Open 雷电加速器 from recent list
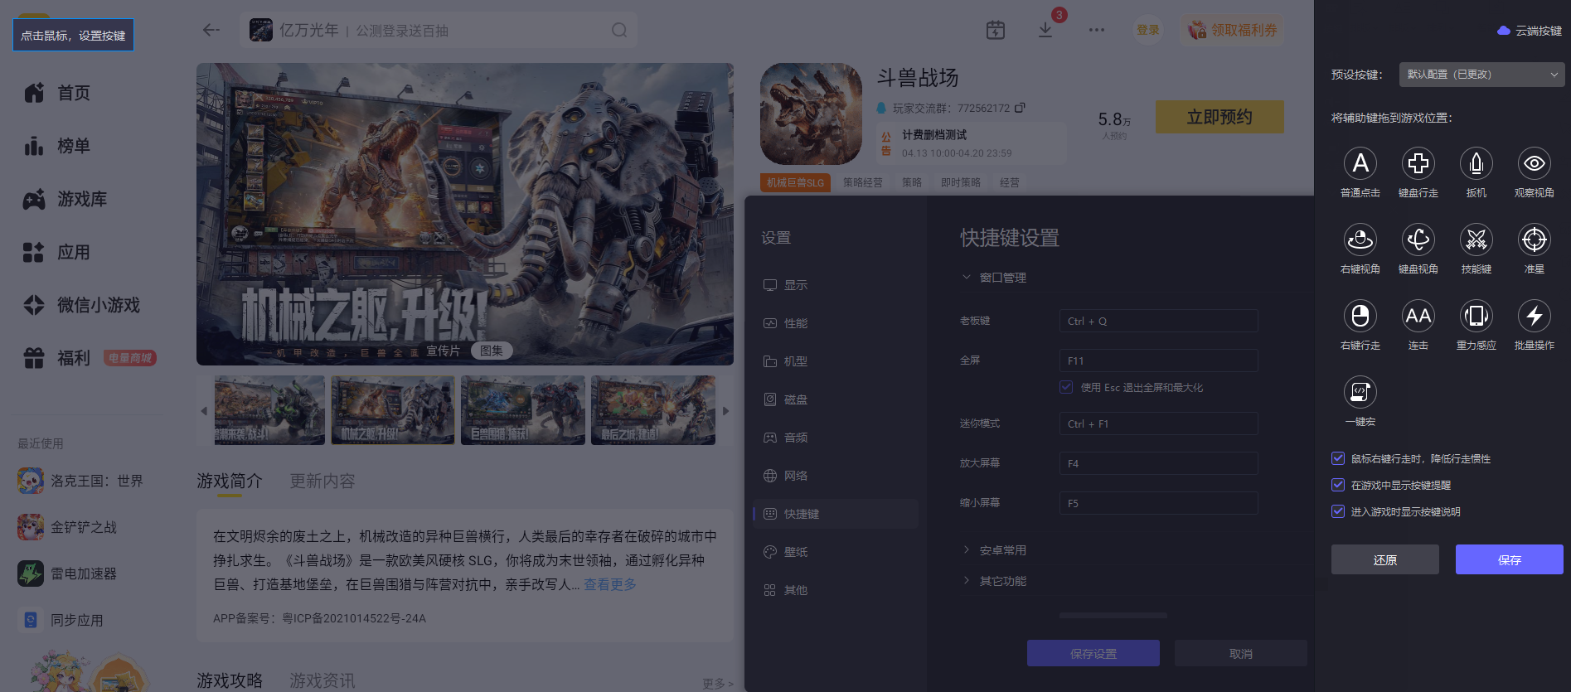Screen dimensions: 1571x692 [67, 573]
